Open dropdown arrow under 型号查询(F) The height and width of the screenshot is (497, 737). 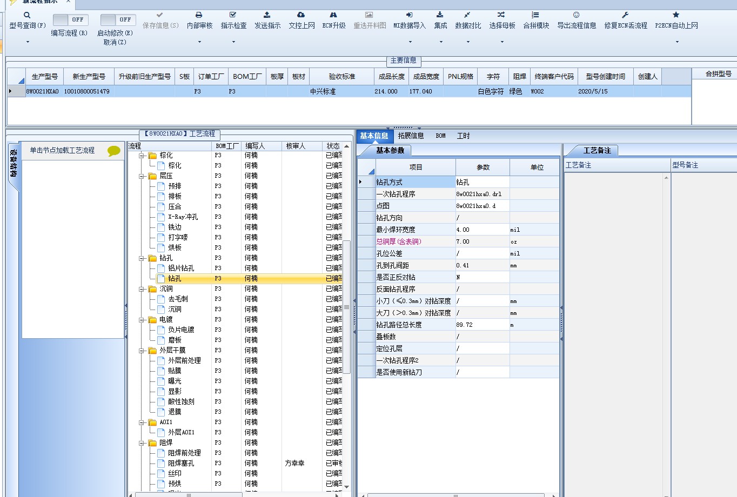[28, 42]
